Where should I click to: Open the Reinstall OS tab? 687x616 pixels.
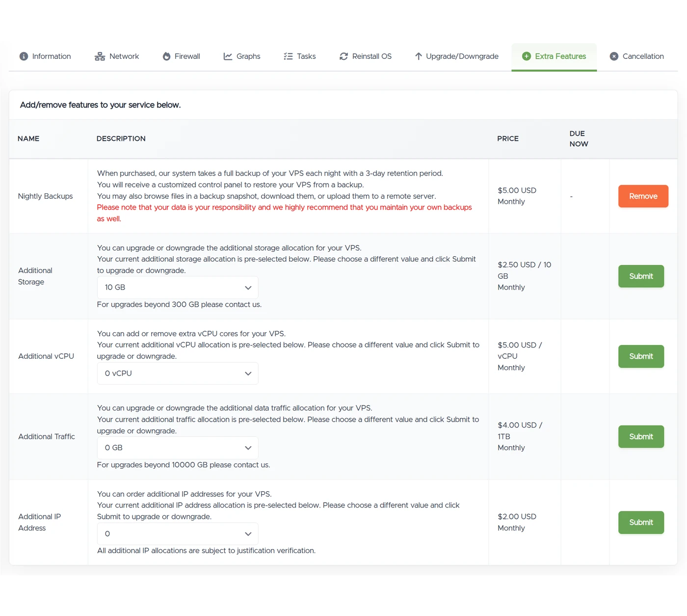[366, 56]
